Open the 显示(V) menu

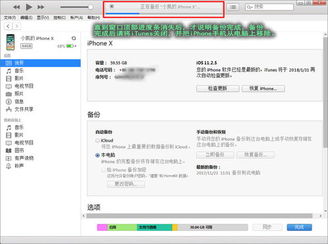[43, 18]
